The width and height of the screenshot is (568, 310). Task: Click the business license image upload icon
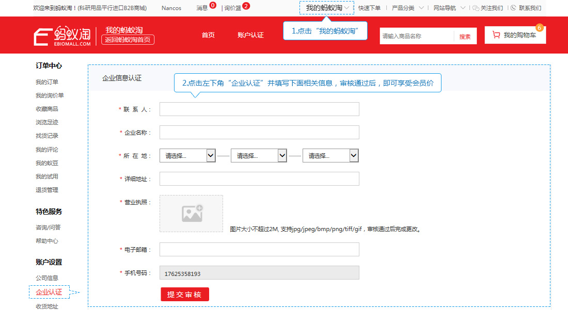[192, 214]
